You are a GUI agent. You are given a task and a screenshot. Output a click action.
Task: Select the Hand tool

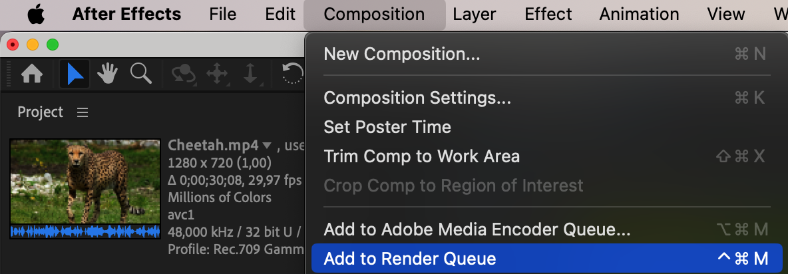pyautogui.click(x=108, y=74)
